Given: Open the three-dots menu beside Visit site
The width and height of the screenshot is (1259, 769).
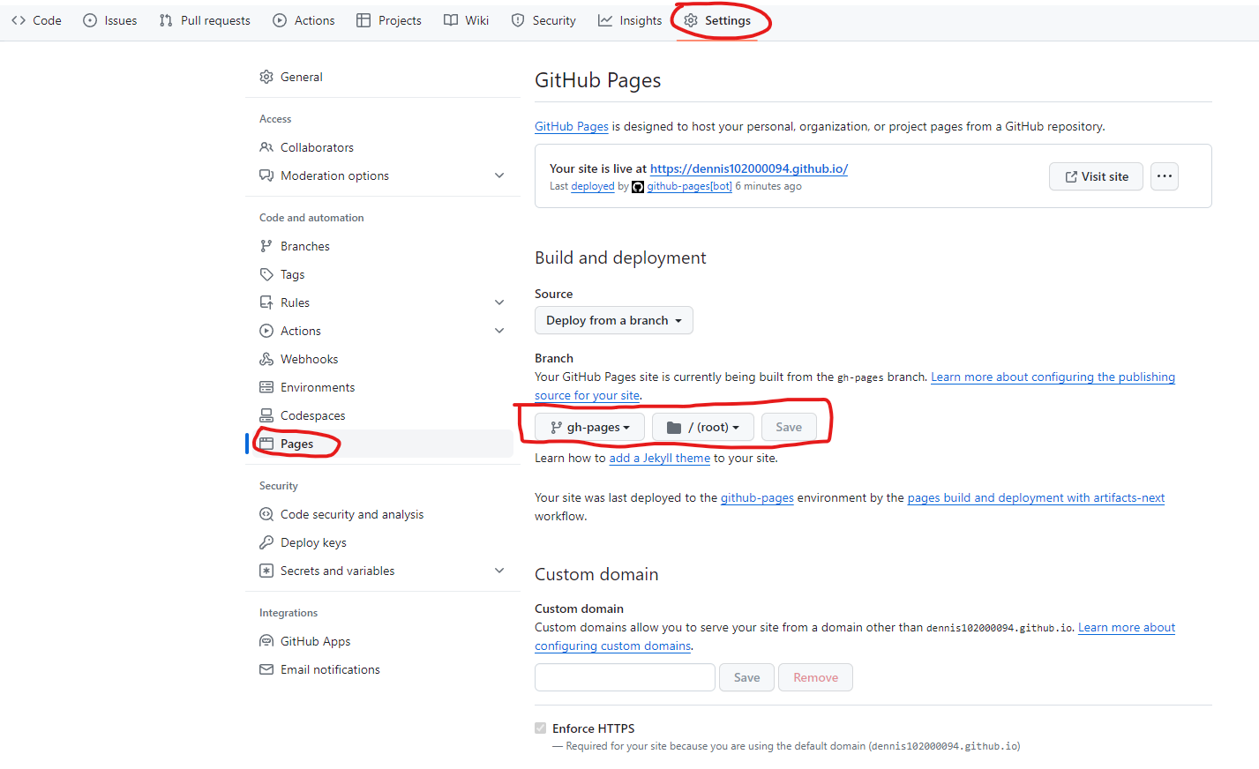Looking at the screenshot, I should tap(1165, 176).
